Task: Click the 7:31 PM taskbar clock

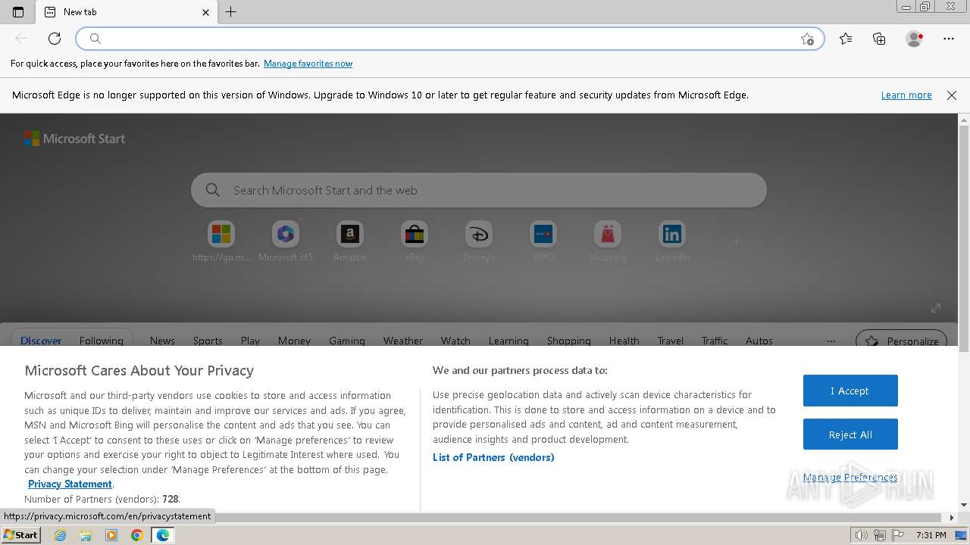Action: pos(931,535)
